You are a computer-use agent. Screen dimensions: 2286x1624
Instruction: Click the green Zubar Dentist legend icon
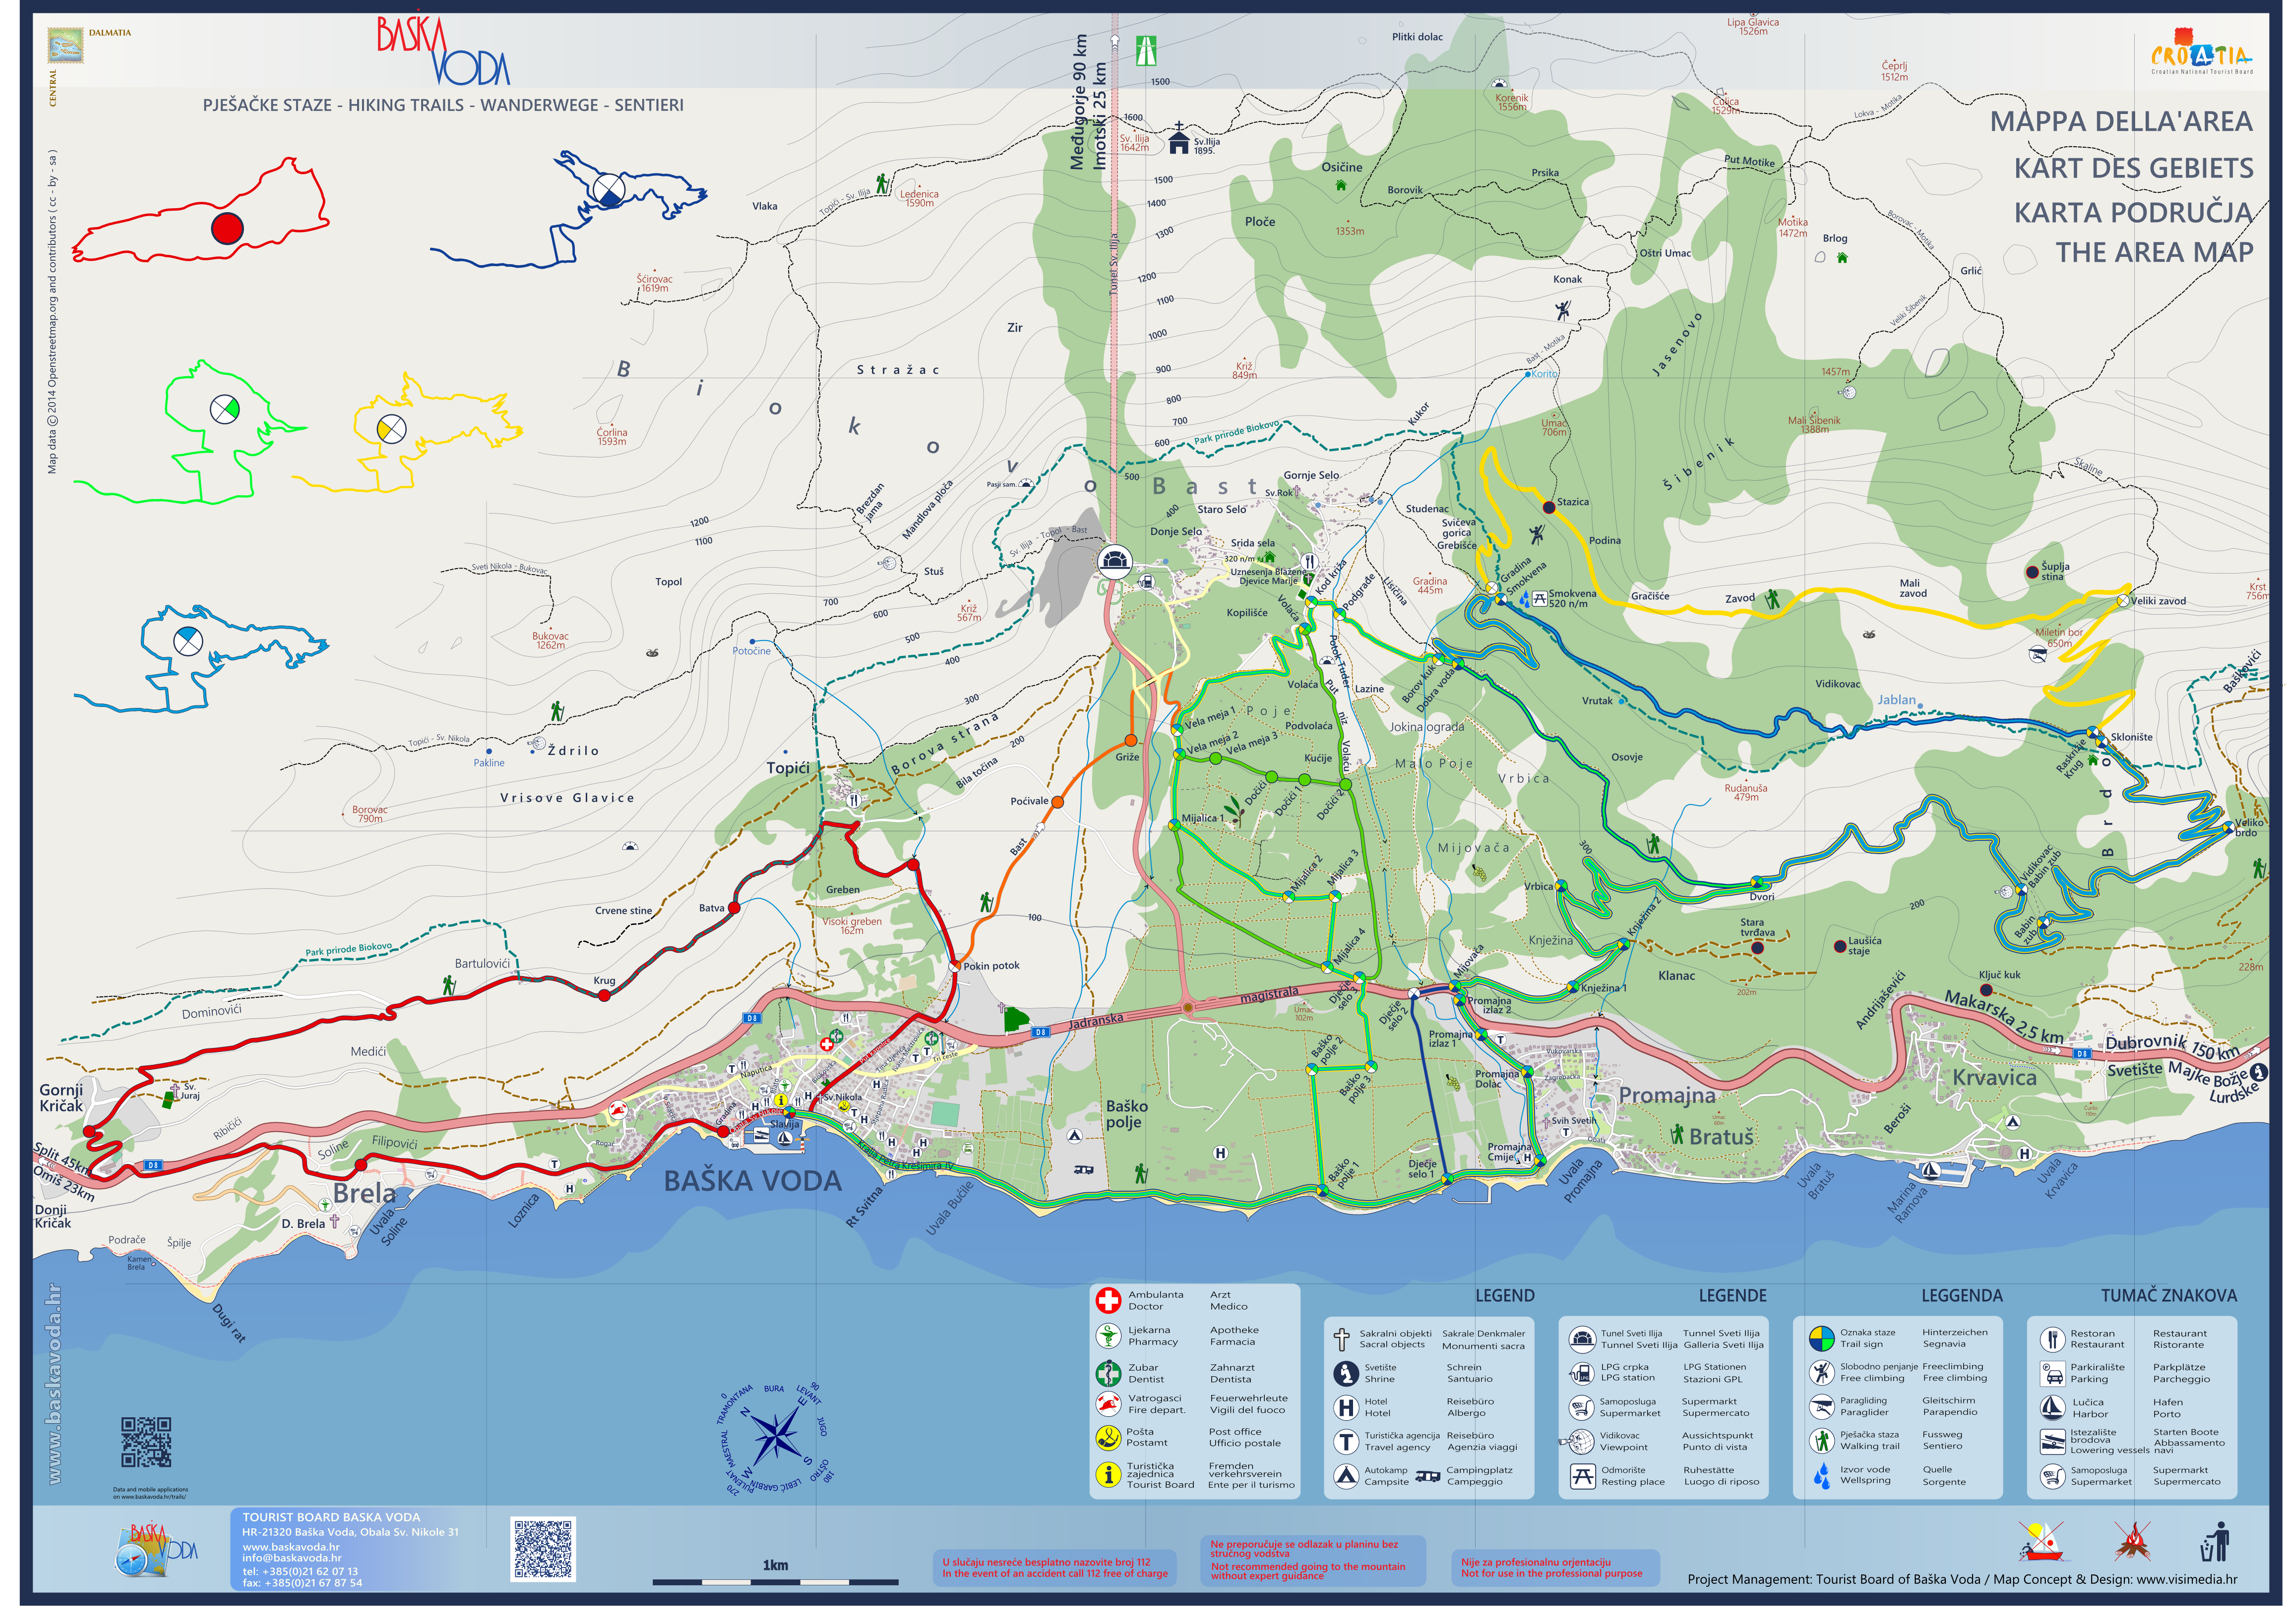click(x=1108, y=1372)
